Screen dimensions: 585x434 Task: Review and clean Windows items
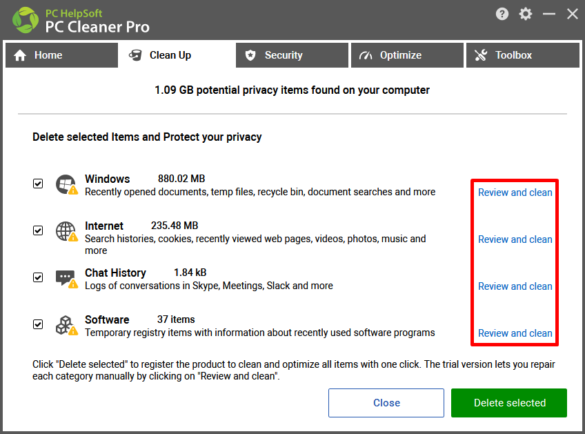[x=515, y=193]
